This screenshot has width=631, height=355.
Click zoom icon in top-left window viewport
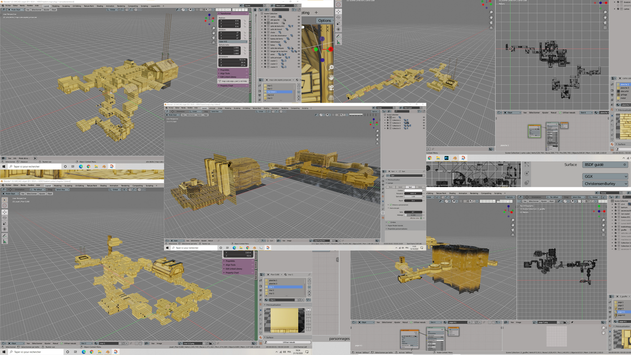[213, 28]
